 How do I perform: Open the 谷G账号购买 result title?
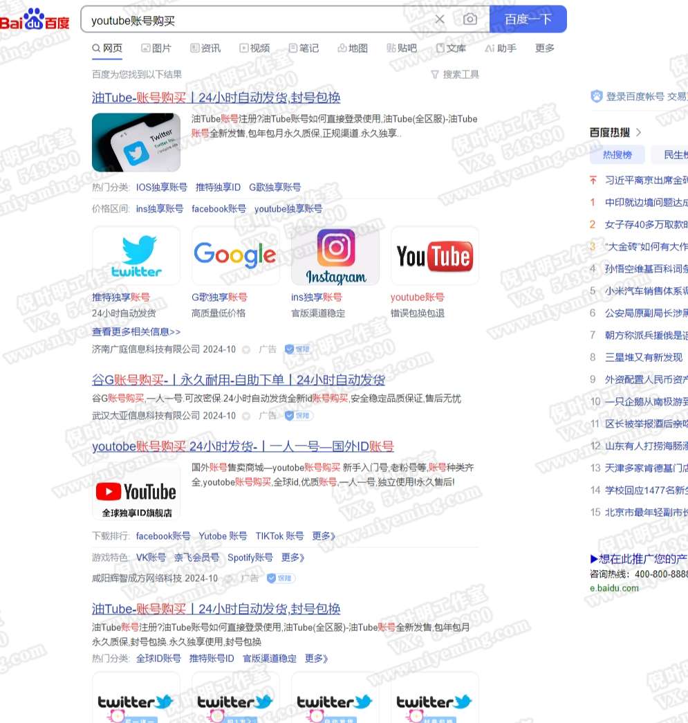239,380
